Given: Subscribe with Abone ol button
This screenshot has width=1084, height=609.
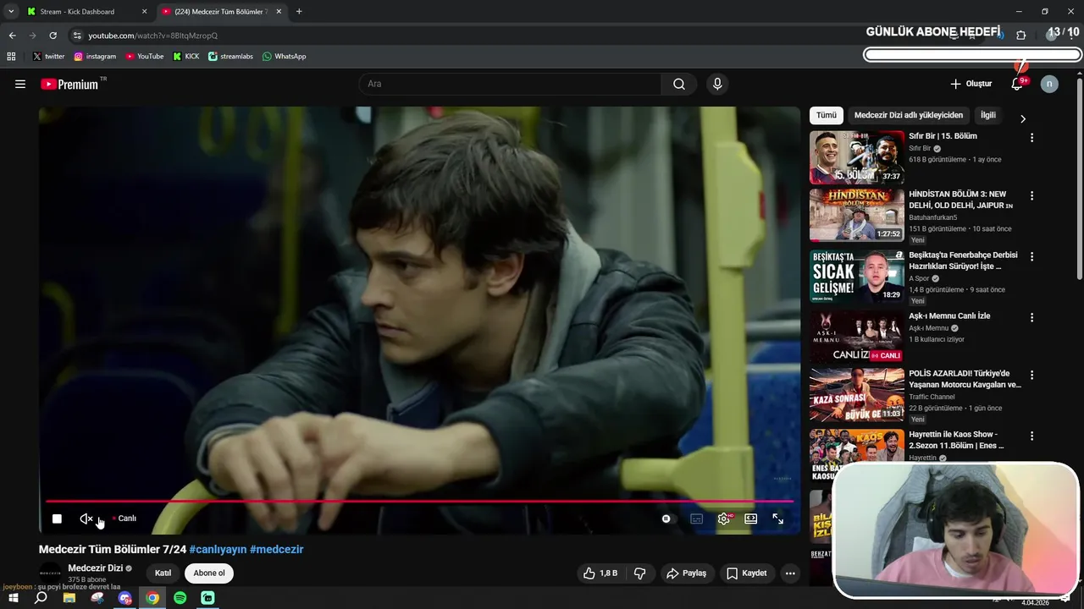Looking at the screenshot, I should 209,573.
